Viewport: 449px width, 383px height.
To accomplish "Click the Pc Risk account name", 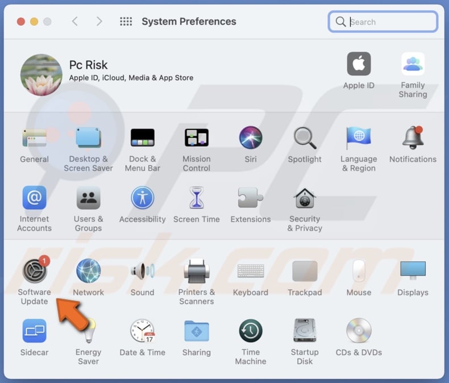I will click(88, 65).
